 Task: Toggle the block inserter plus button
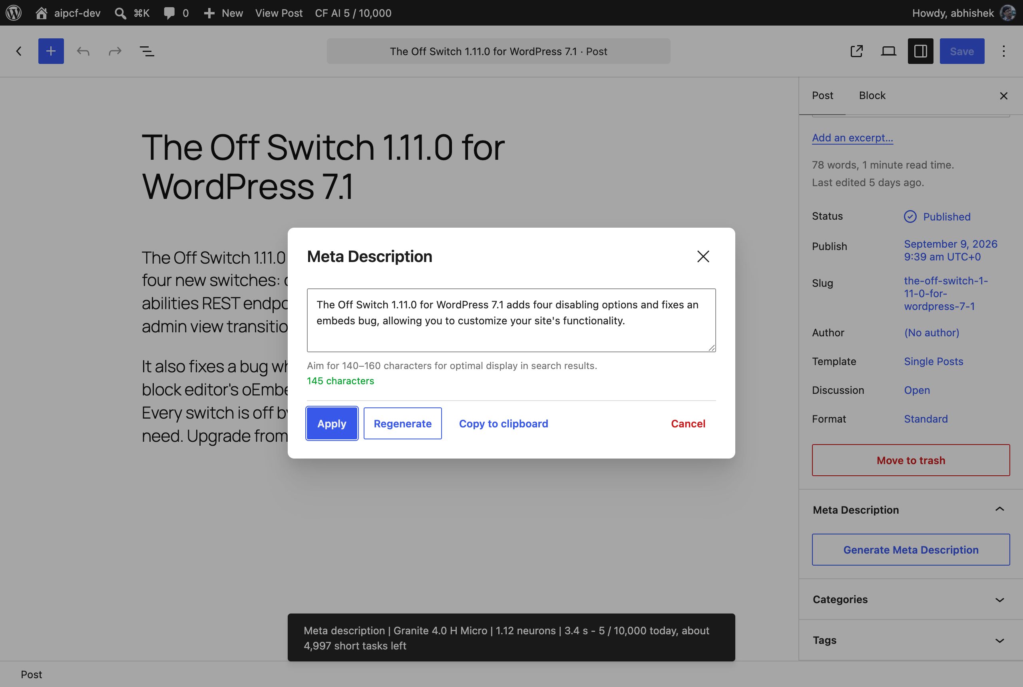51,51
